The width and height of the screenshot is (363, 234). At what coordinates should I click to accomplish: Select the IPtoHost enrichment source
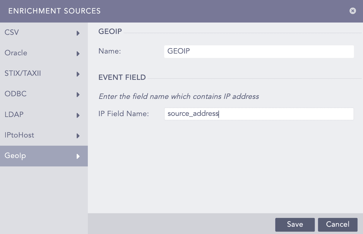pos(19,135)
